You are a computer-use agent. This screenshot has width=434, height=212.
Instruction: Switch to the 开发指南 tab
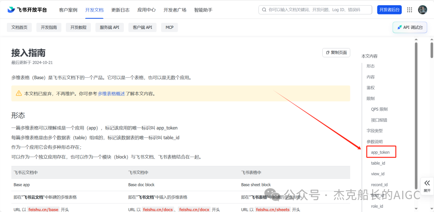click(x=49, y=27)
